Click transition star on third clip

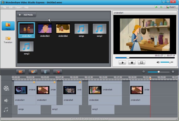[x=80, y=82]
